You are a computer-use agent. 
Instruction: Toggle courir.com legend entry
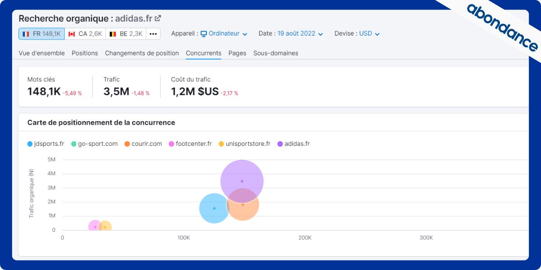pos(143,144)
